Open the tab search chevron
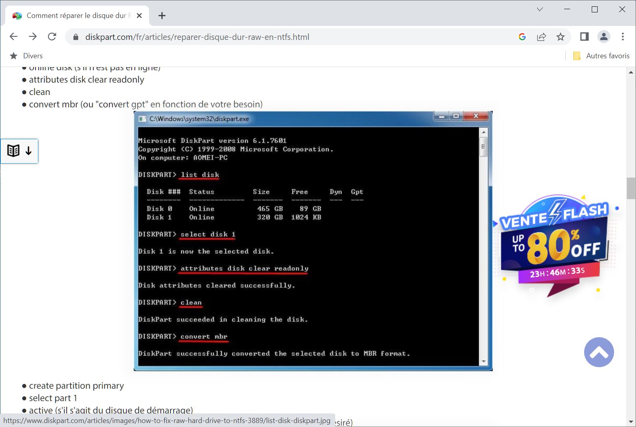The height and width of the screenshot is (427, 636). (540, 9)
